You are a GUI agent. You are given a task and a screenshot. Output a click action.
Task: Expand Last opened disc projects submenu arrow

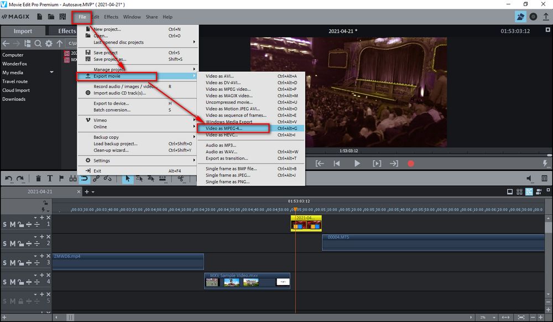pos(194,42)
